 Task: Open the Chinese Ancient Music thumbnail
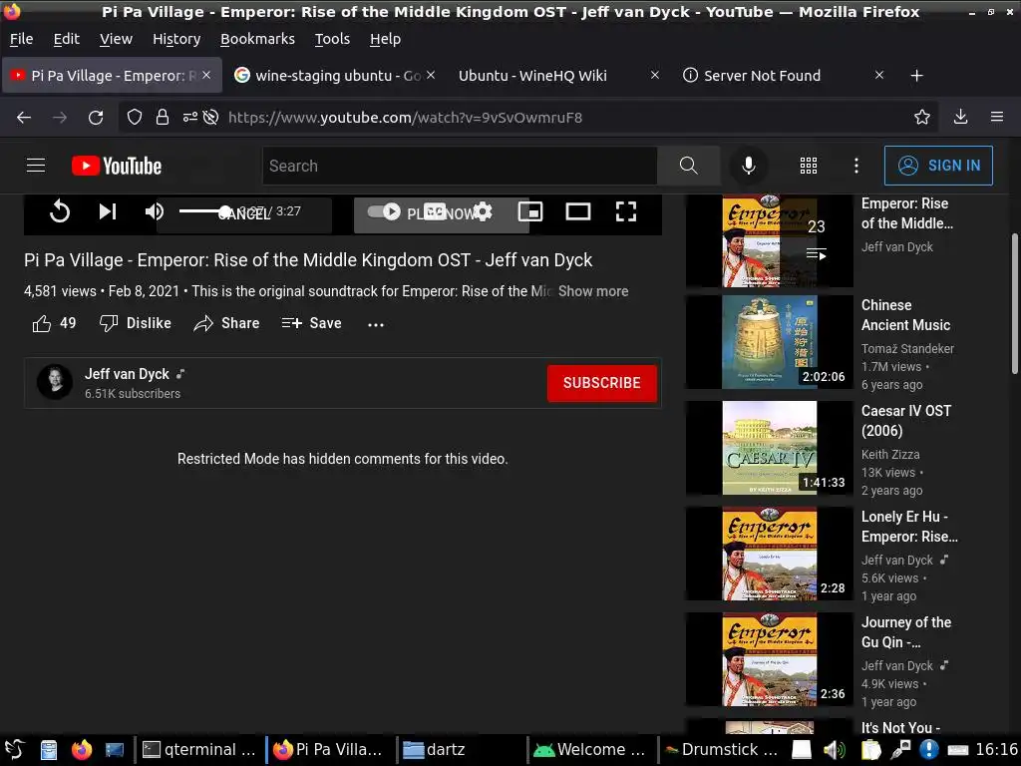pyautogui.click(x=770, y=342)
